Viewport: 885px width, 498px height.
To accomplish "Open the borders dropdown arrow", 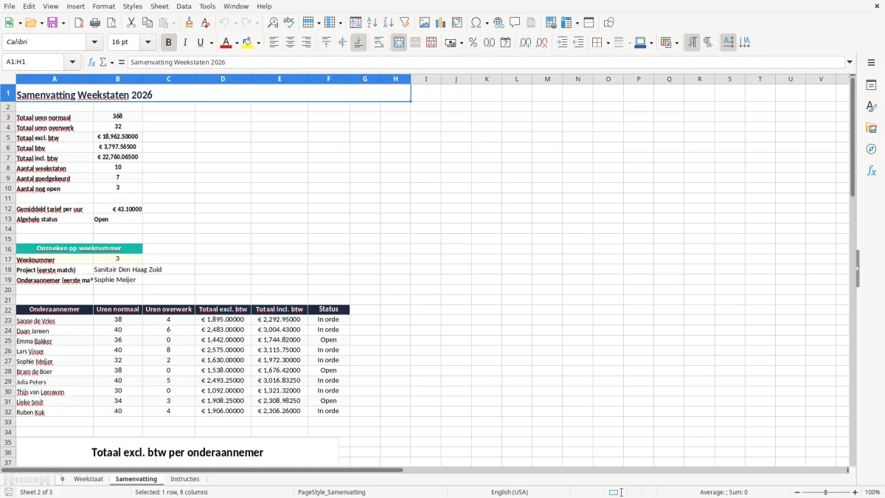I will point(607,43).
